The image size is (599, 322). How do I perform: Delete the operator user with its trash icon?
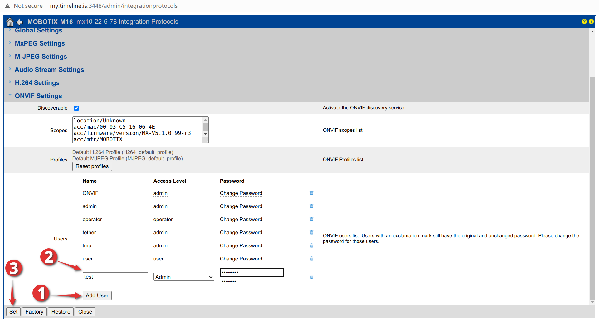click(x=311, y=219)
